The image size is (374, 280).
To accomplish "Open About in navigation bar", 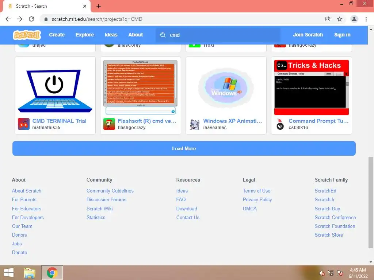I will (x=136, y=35).
